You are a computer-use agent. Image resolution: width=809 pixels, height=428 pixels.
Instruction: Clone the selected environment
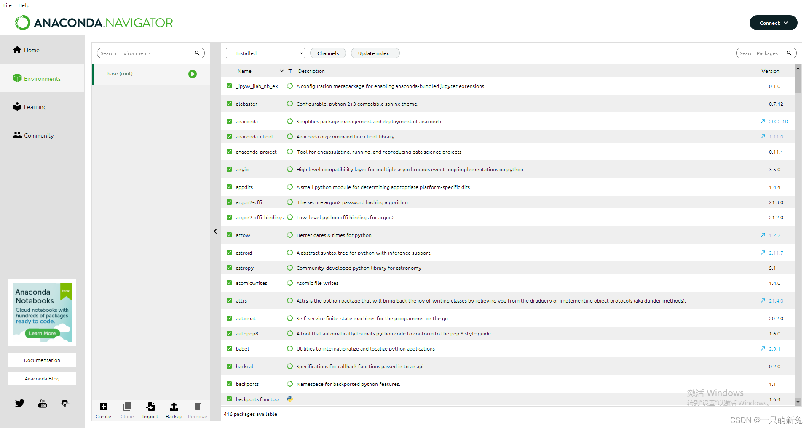coord(127,410)
